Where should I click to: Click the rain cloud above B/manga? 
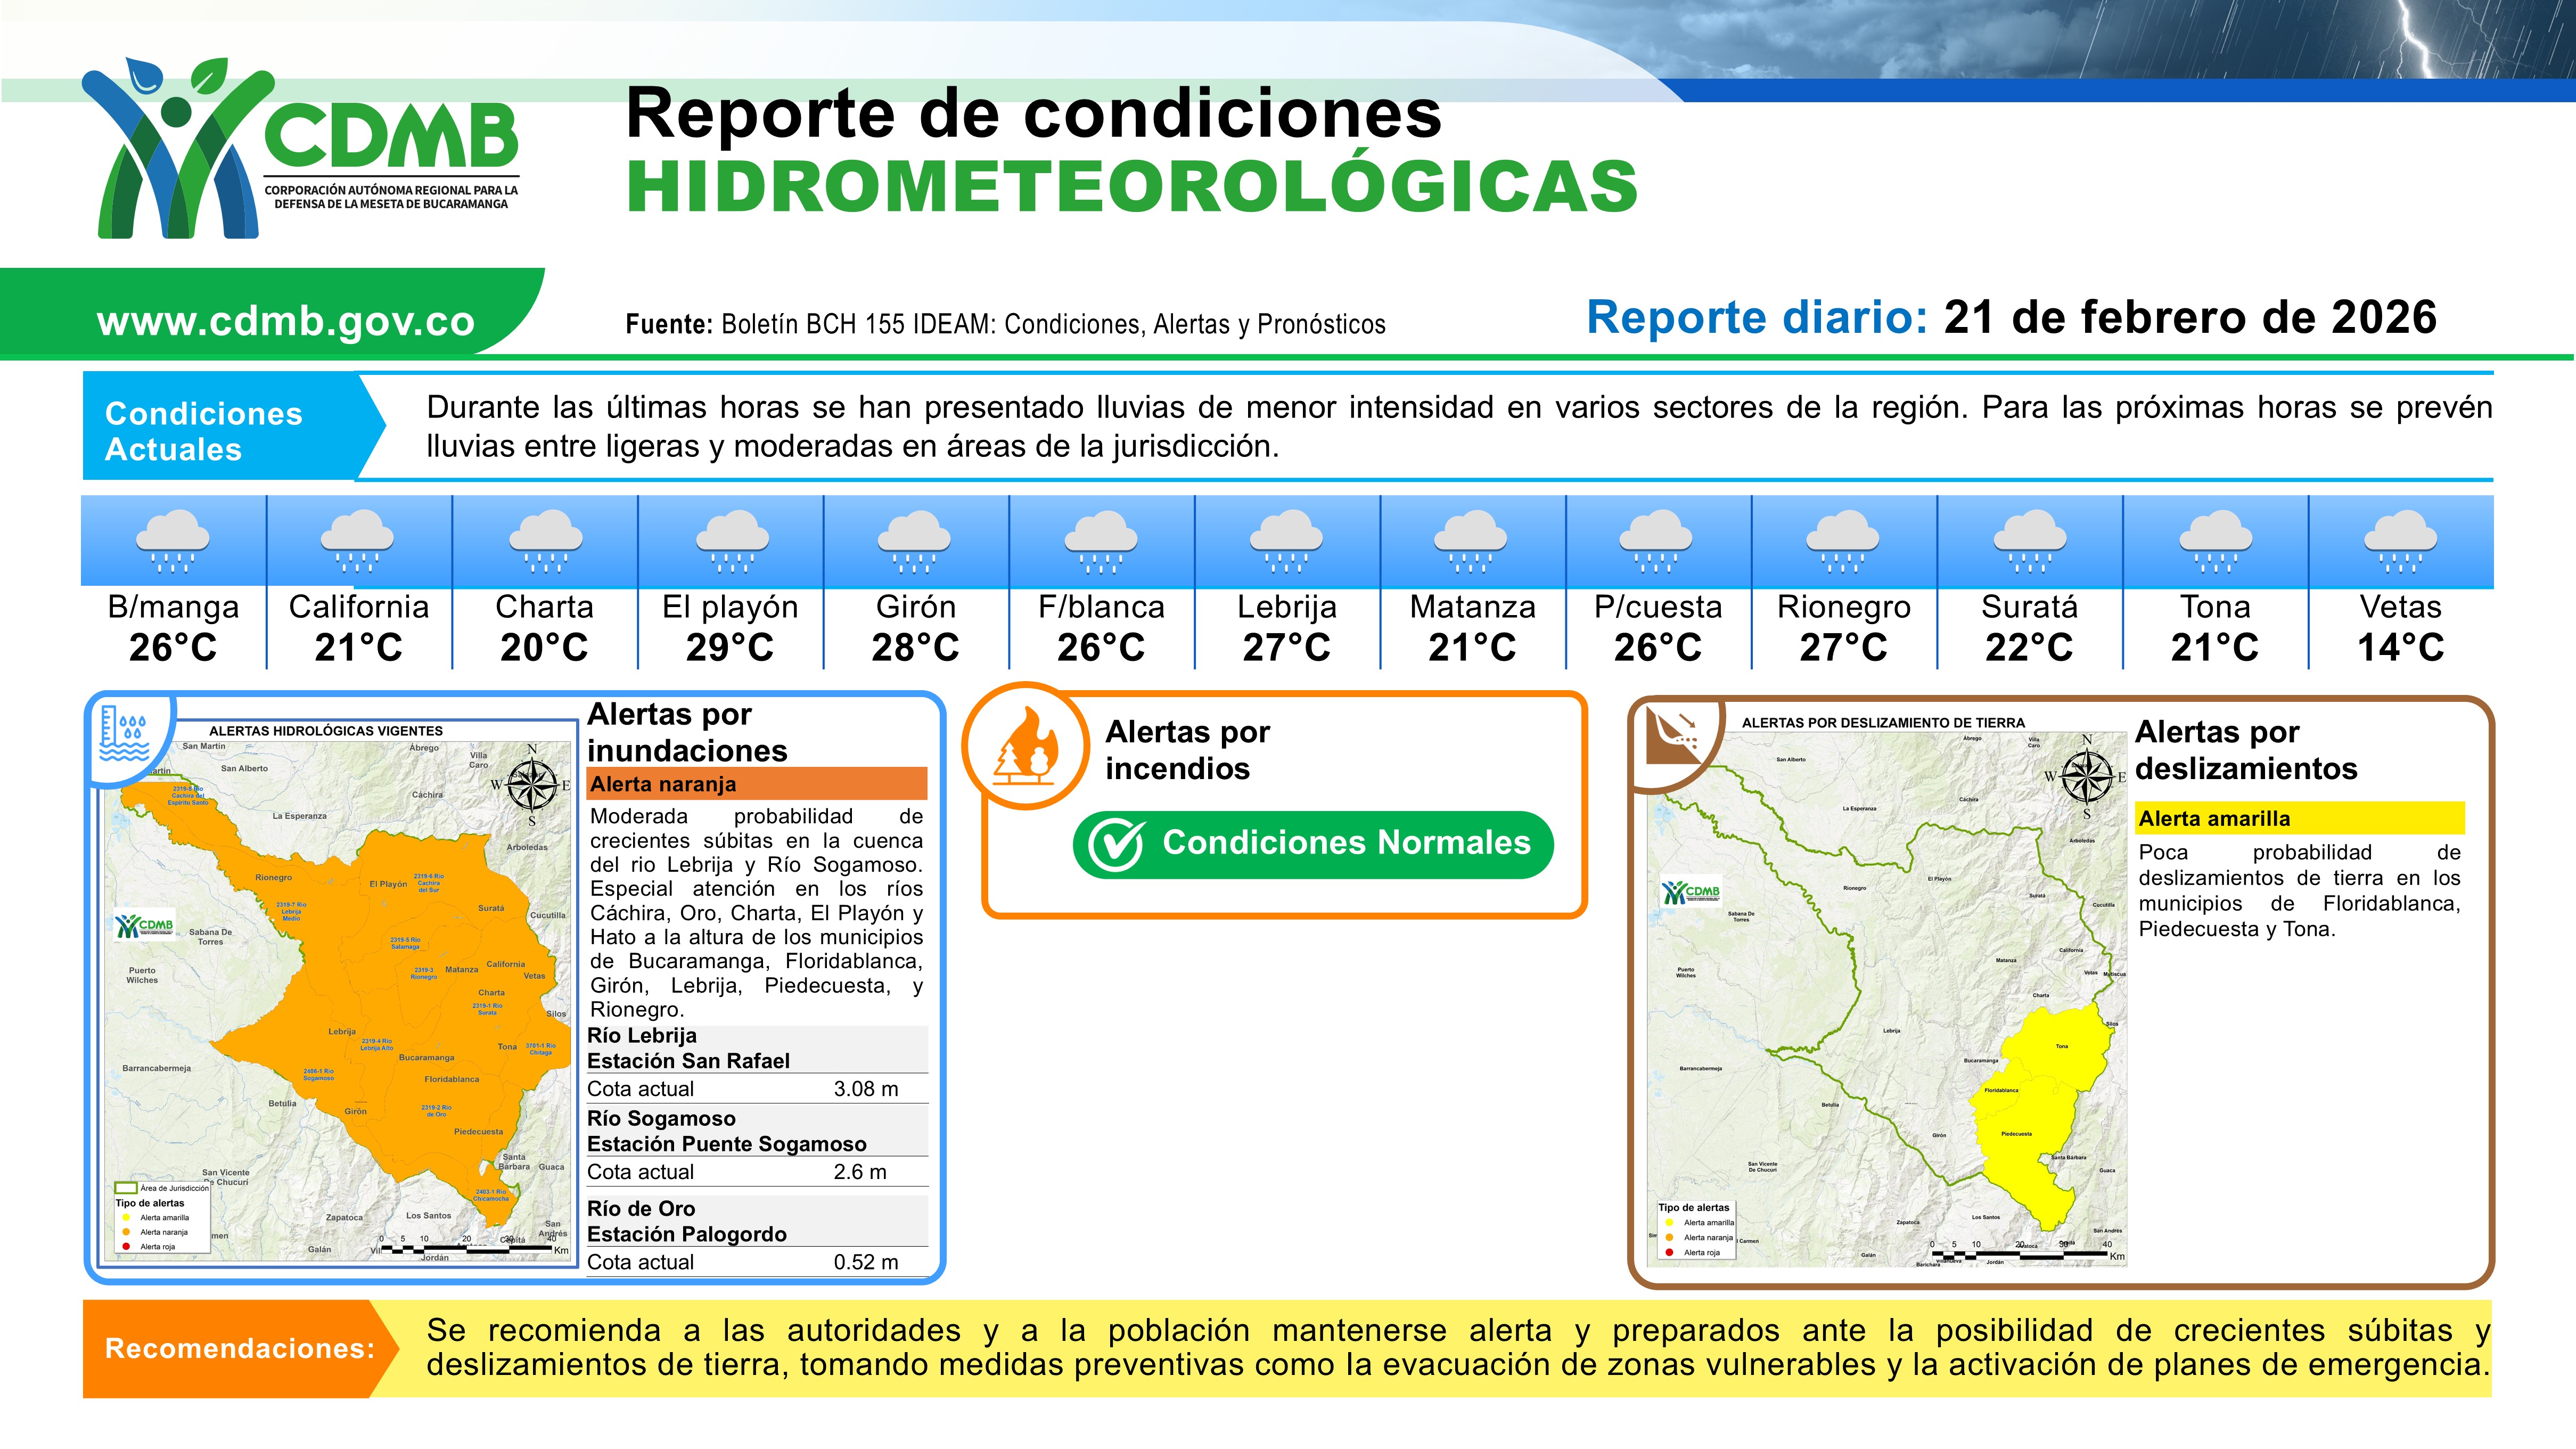pos(173,541)
